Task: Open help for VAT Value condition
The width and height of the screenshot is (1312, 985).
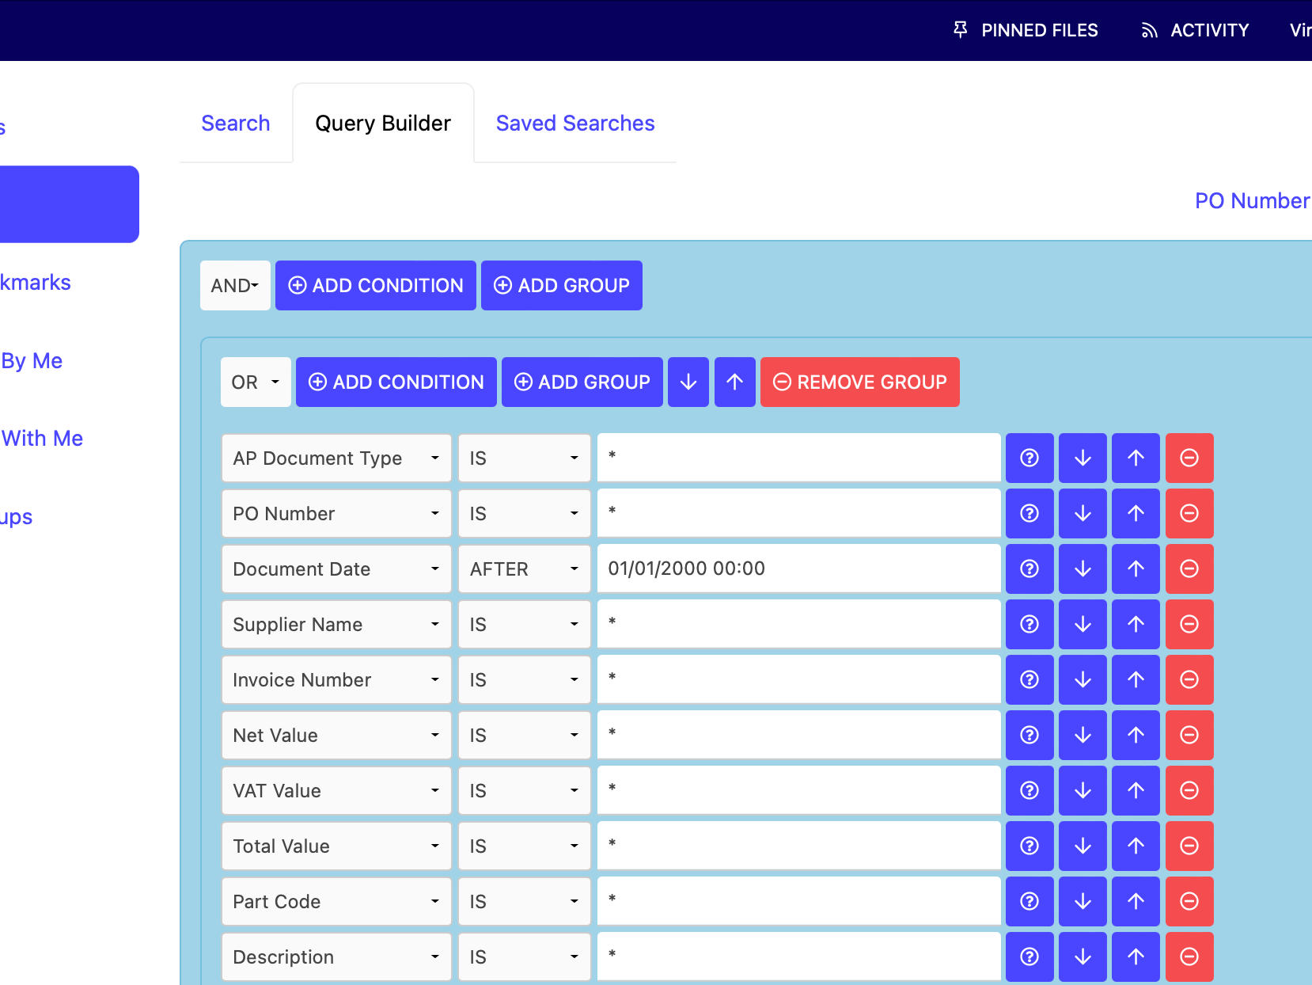Action: (1030, 790)
